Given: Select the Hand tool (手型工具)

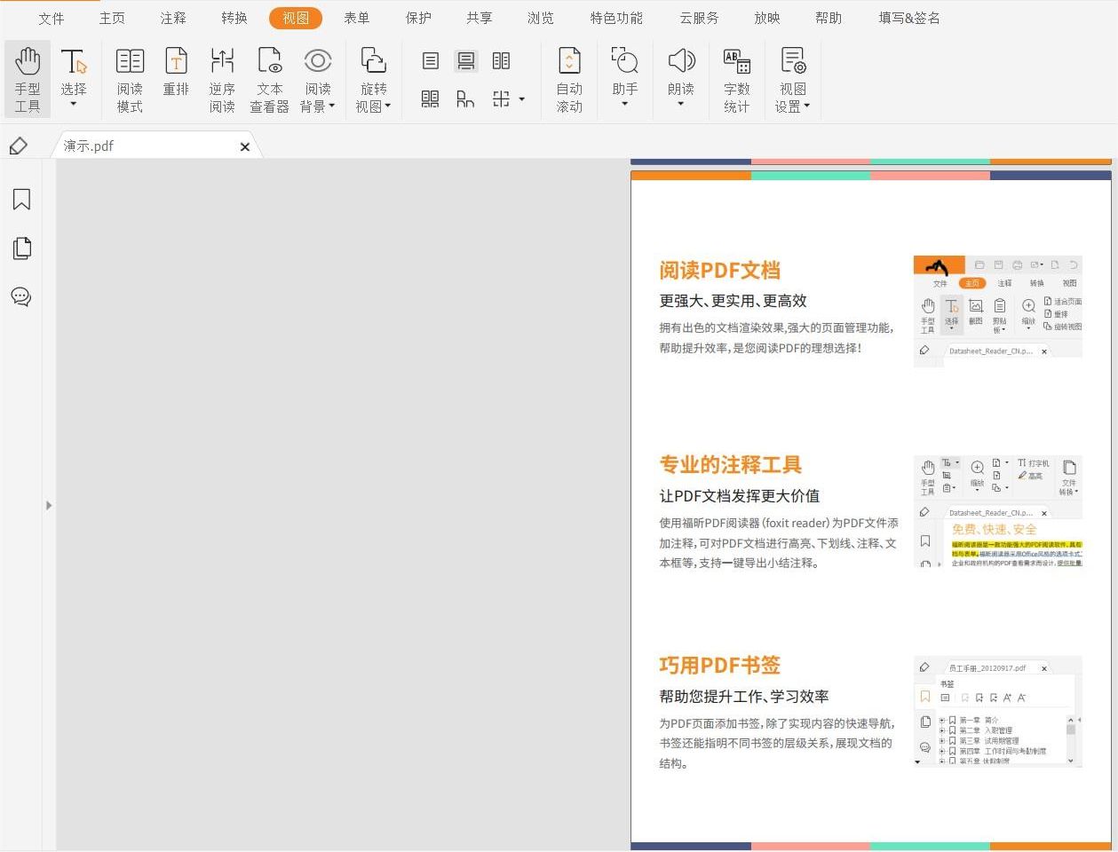Looking at the screenshot, I should tap(28, 79).
